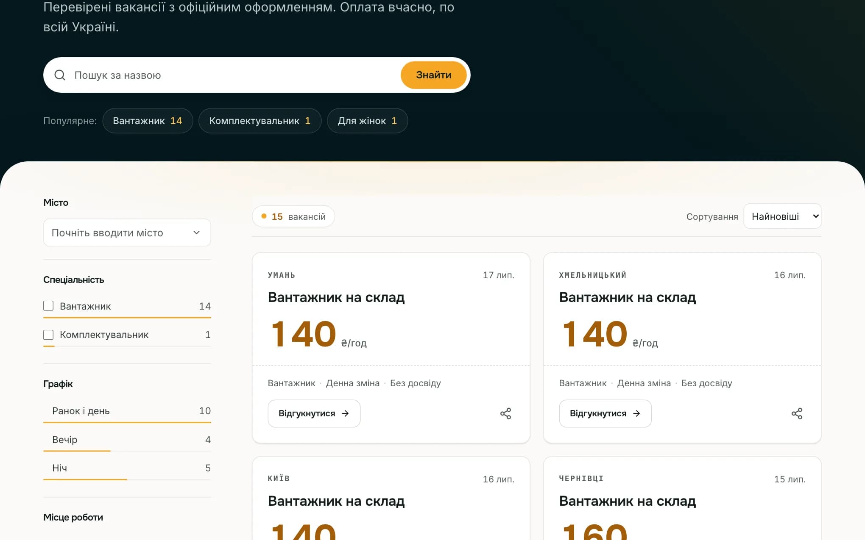Select popular tag Комплектувальник 1

(260, 121)
